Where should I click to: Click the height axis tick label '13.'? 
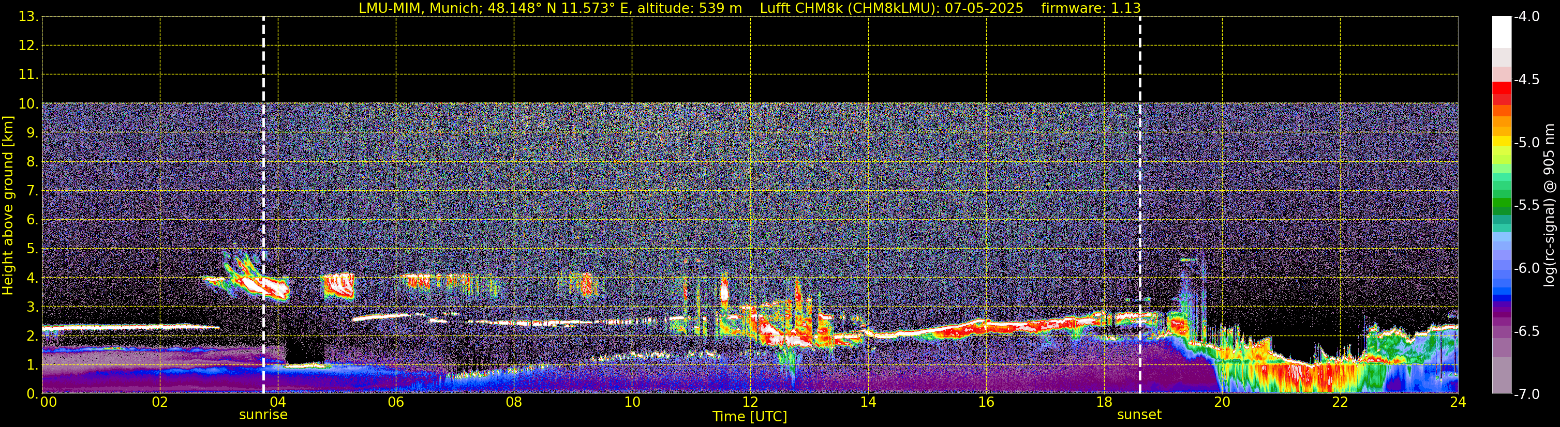click(x=28, y=17)
